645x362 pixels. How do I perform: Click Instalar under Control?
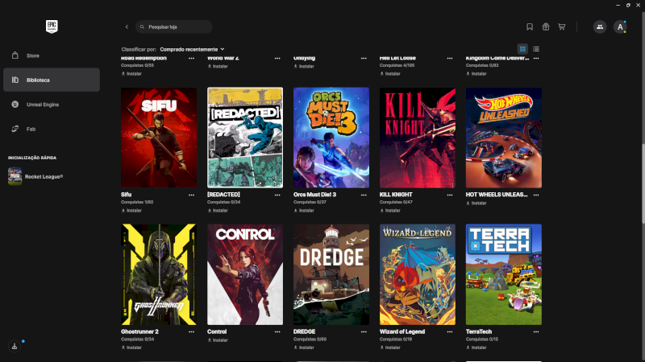218,340
